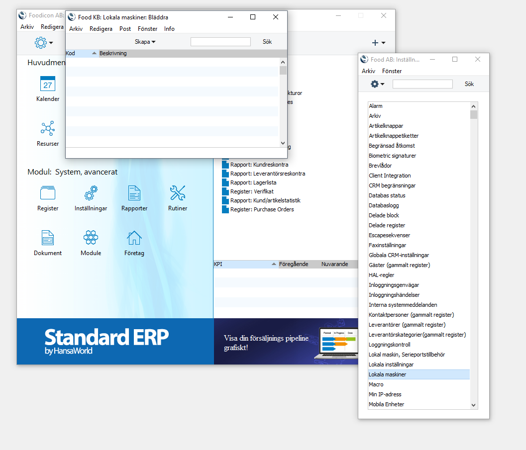
Task: Open Arkiv menu in Lokala maskiner window
Action: tap(76, 29)
